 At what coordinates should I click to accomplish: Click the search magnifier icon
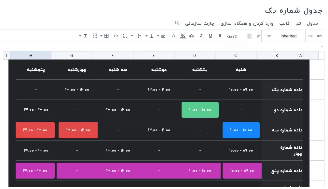point(177,23)
